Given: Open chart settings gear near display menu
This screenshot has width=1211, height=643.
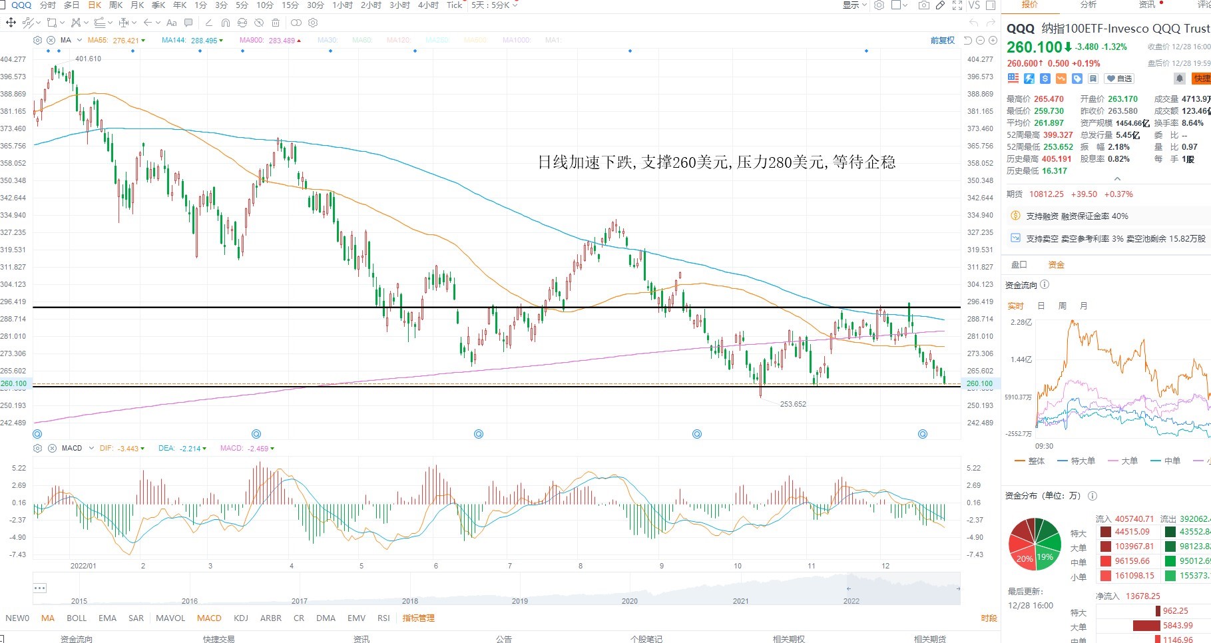Looking at the screenshot, I should (879, 5).
